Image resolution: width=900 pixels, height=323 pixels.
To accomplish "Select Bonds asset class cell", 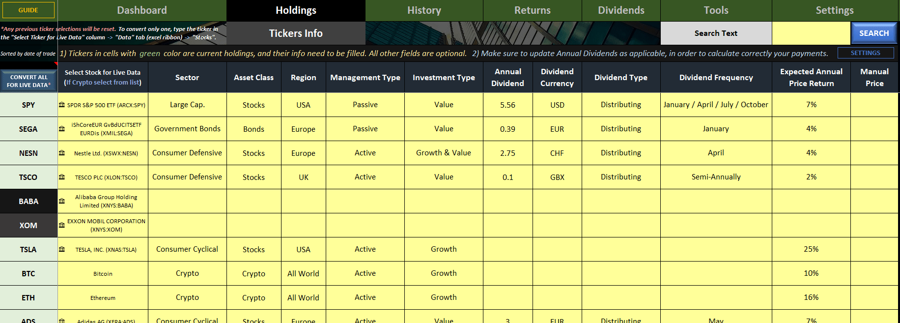I will pyautogui.click(x=253, y=129).
